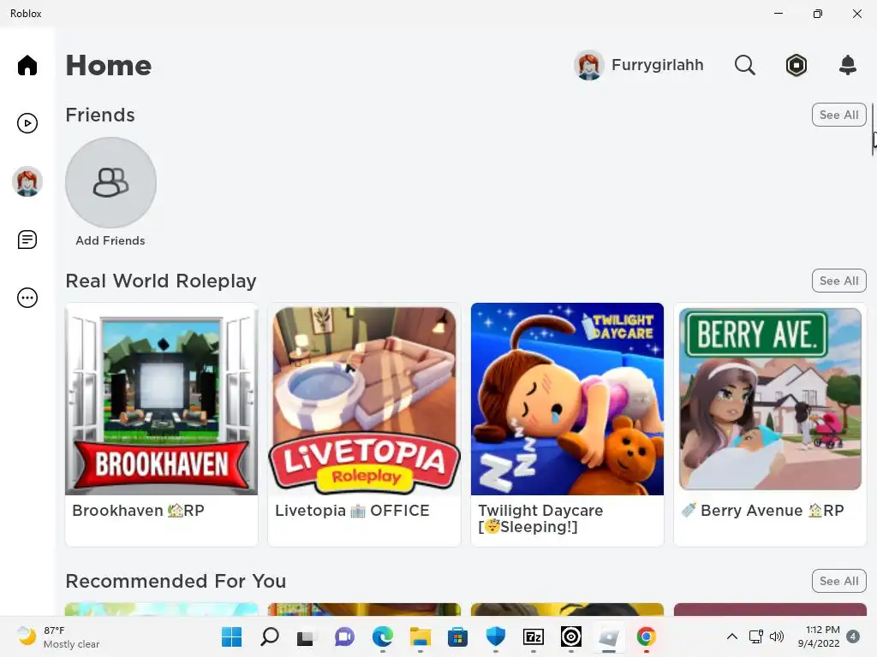877x657 pixels.
Task: Click the Real World Roleplay heading
Action: [x=161, y=281]
